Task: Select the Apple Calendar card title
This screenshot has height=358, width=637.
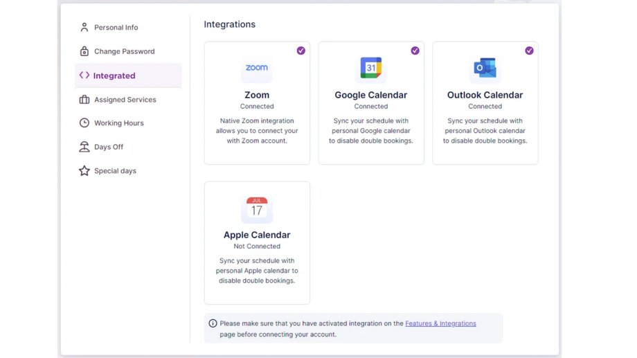Action: click(257, 235)
